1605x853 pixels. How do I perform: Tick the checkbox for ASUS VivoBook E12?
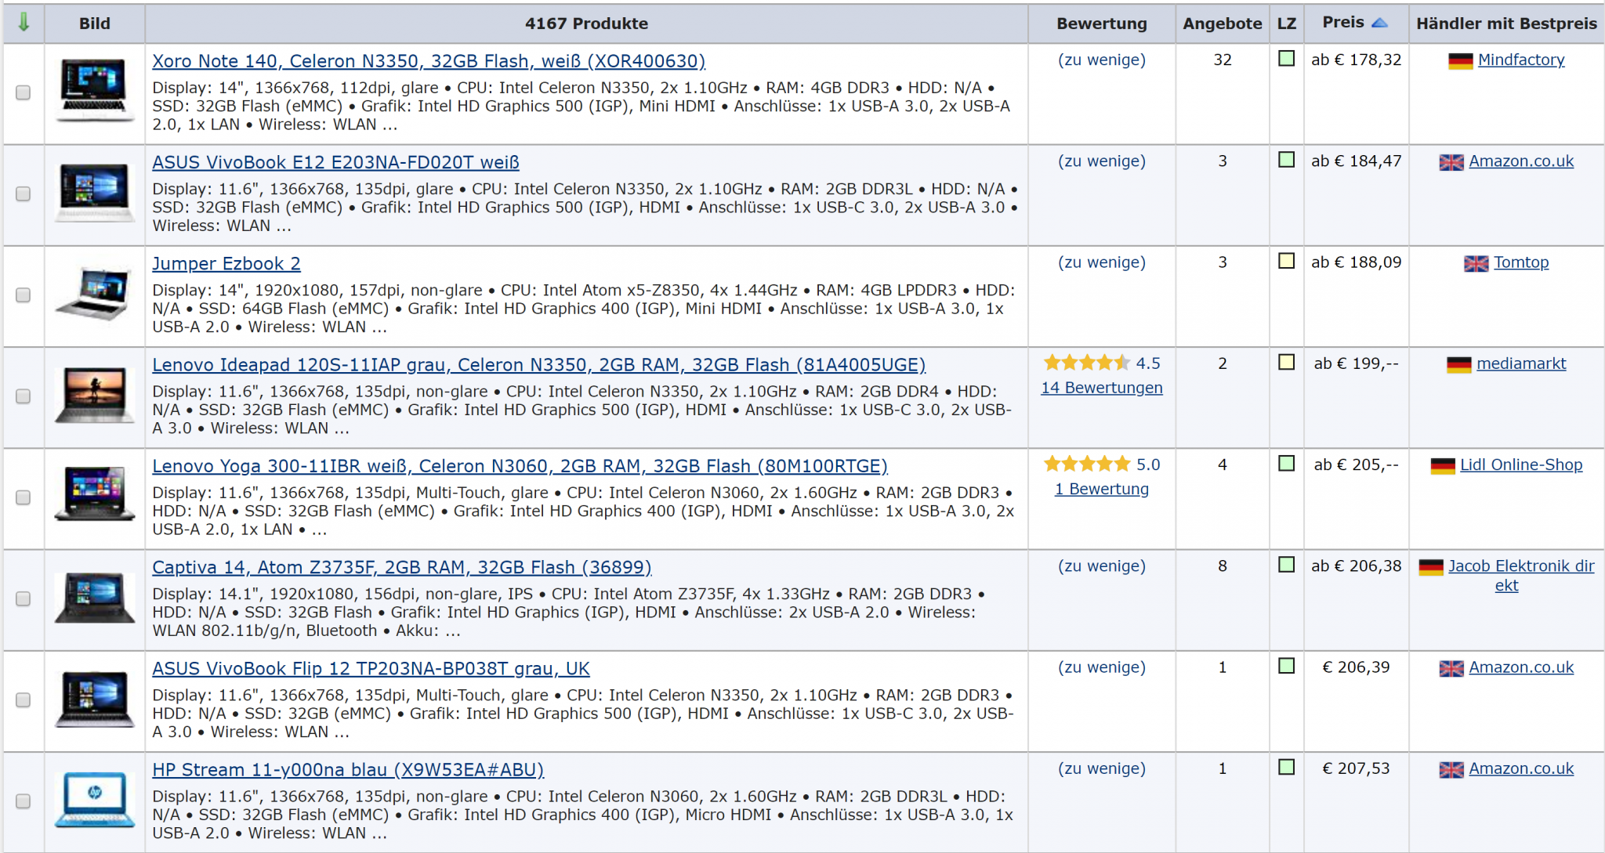(x=24, y=193)
